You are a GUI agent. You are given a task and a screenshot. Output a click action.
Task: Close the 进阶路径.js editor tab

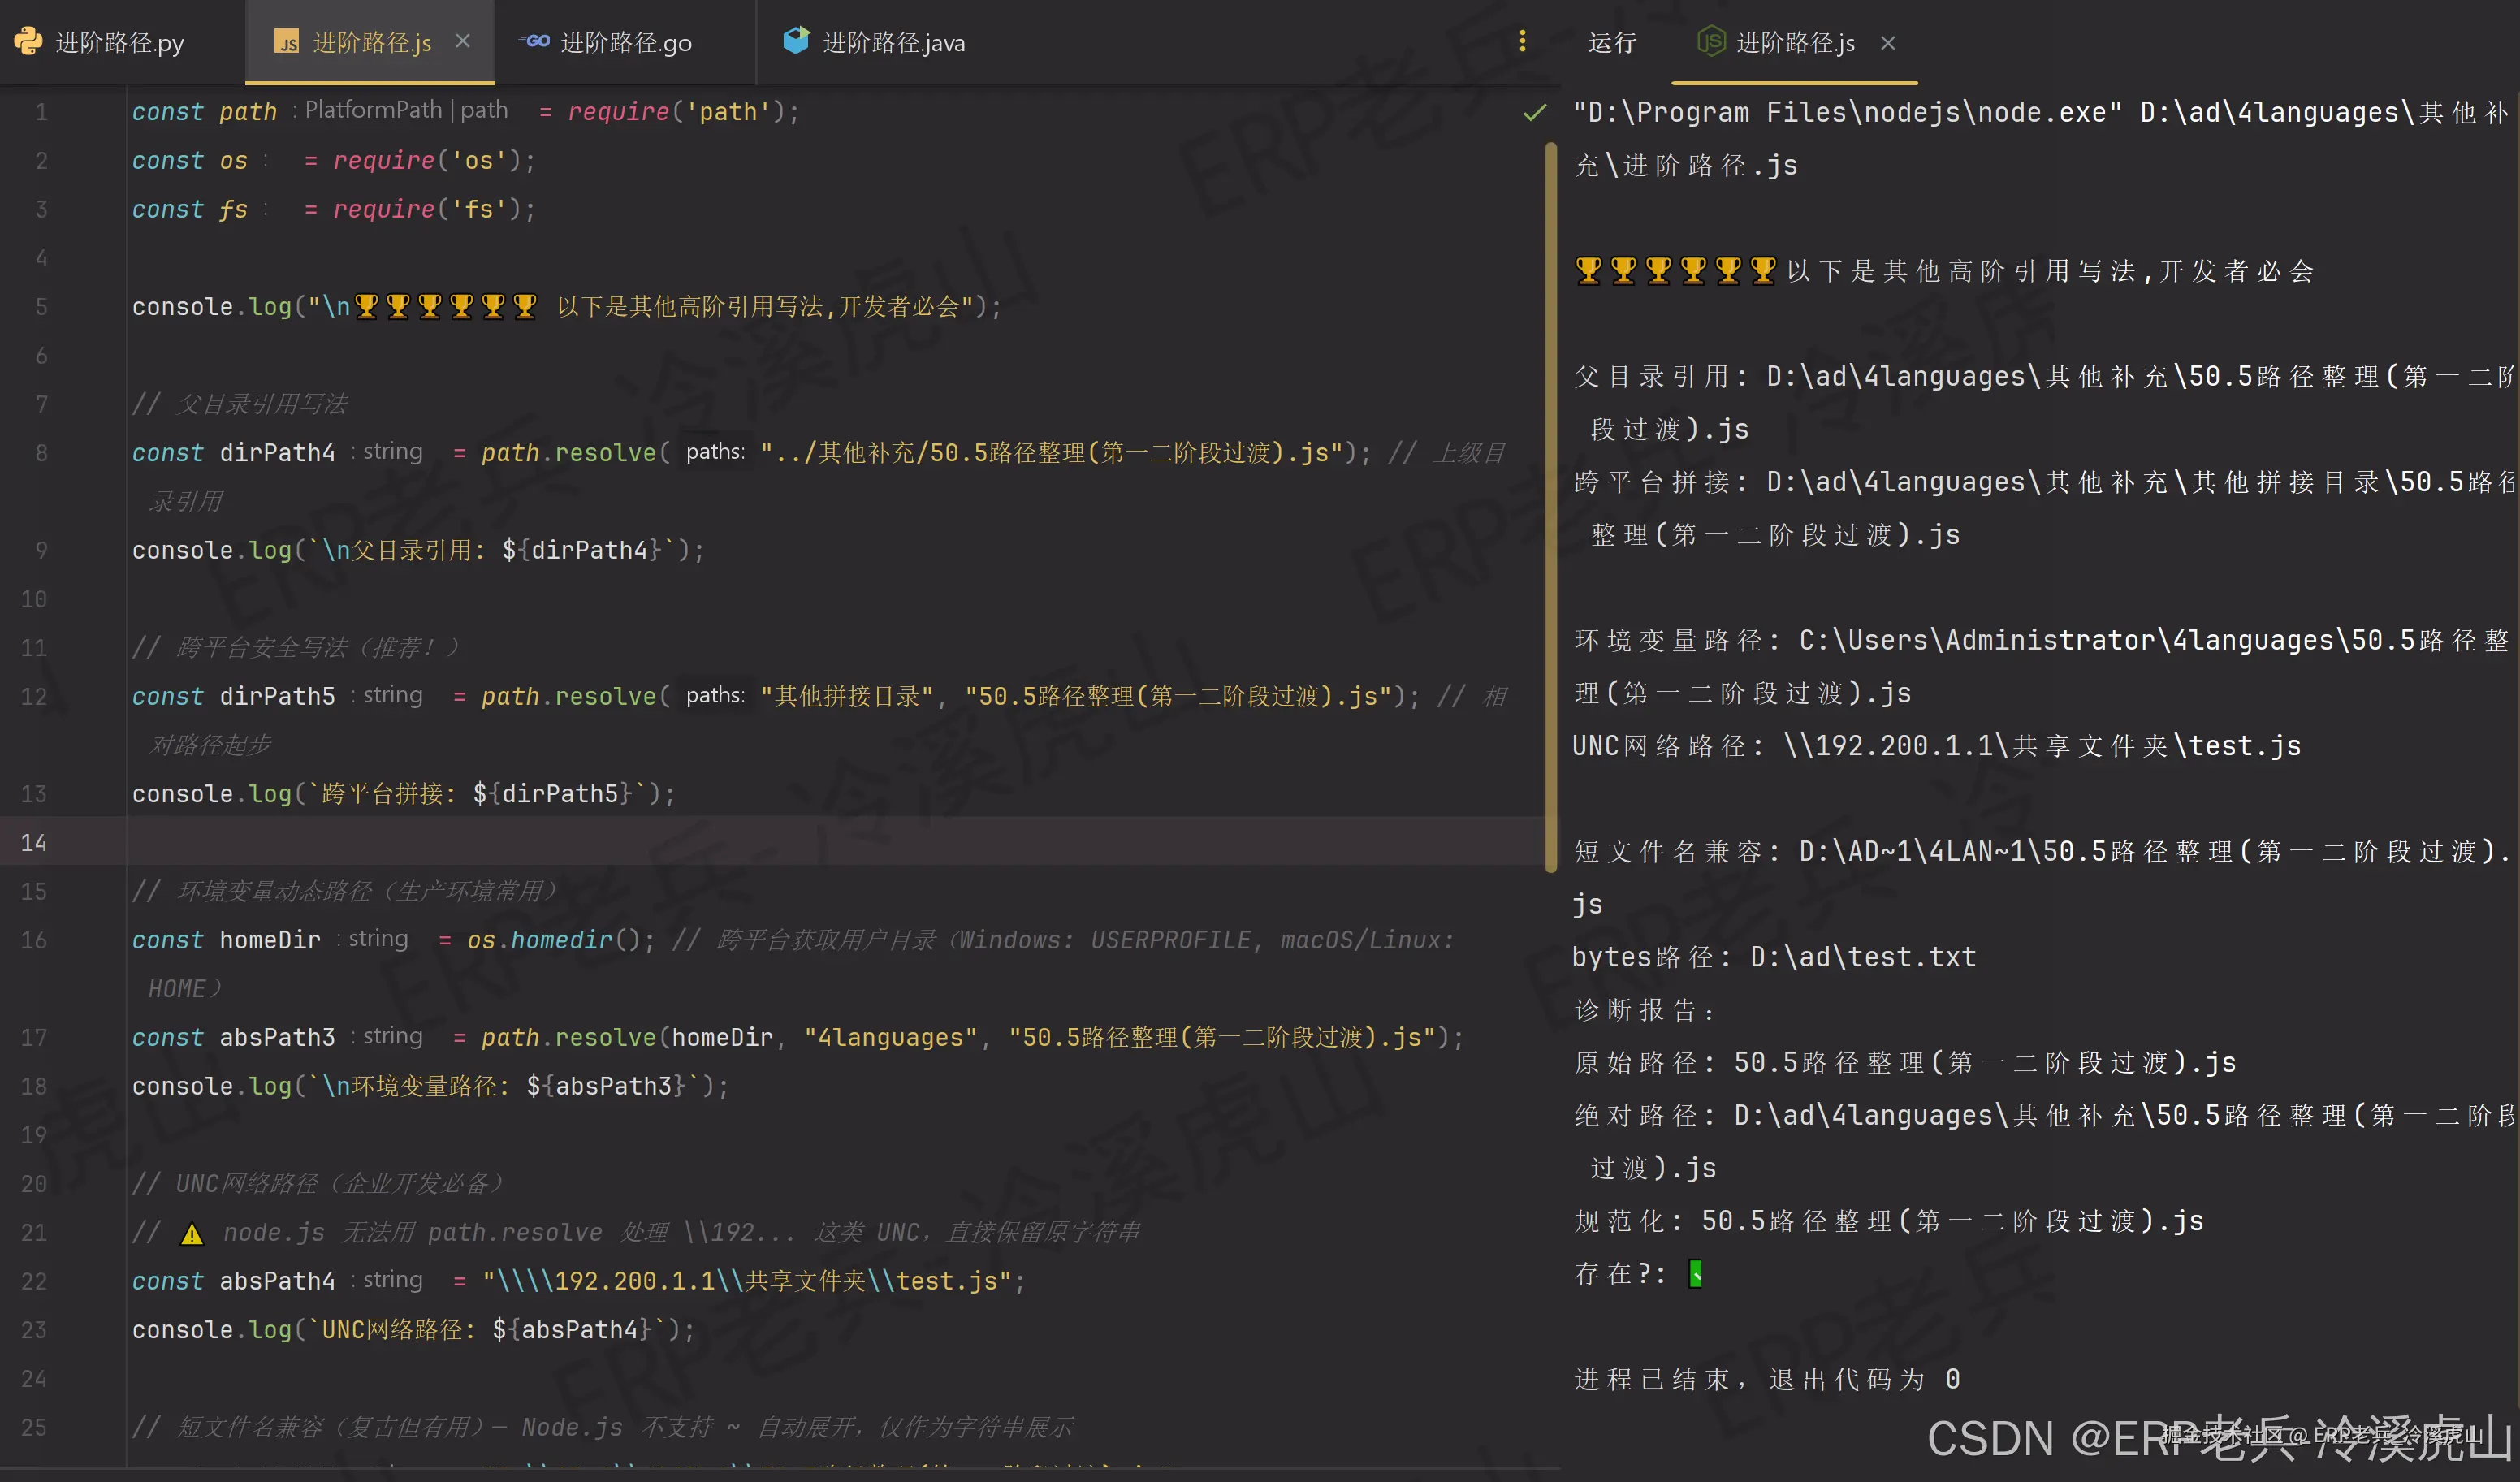point(462,41)
